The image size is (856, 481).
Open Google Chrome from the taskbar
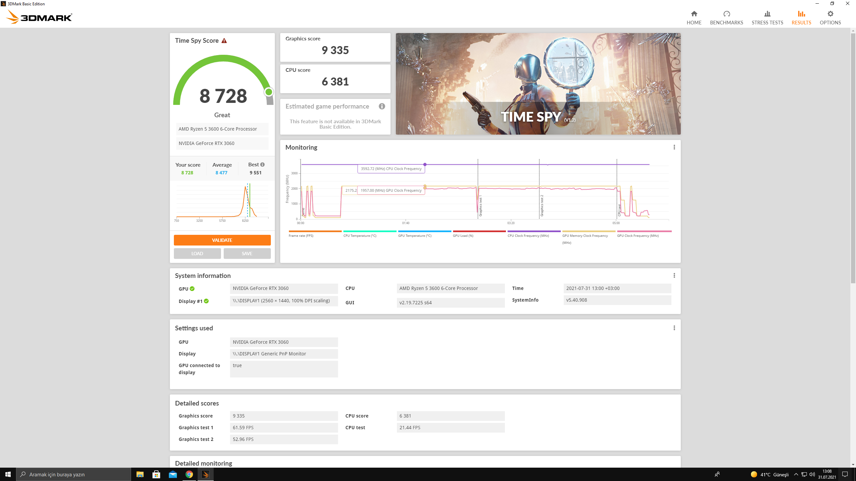(x=189, y=474)
